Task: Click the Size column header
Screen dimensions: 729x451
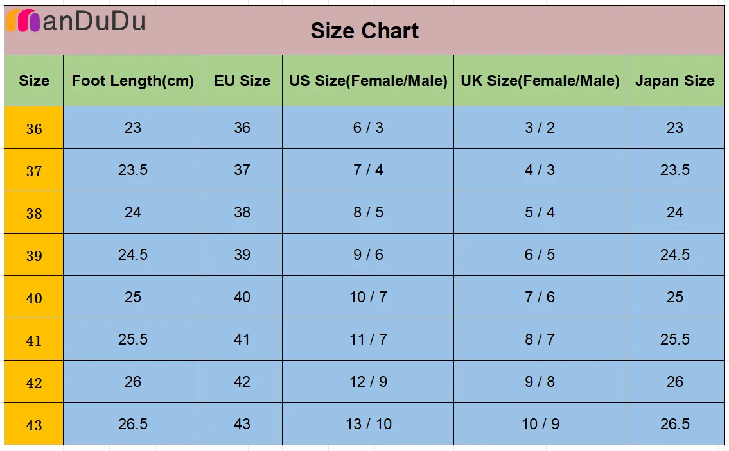Action: tap(34, 81)
